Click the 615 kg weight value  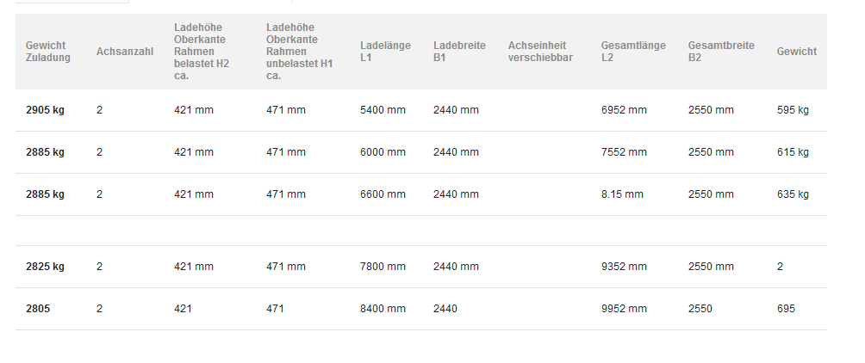(793, 152)
